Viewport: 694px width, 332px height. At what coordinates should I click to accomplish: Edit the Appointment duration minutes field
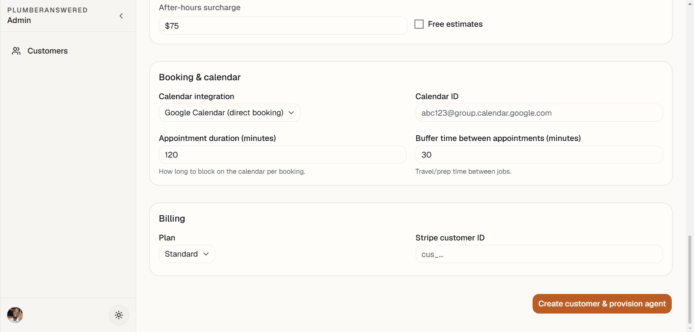(x=283, y=155)
